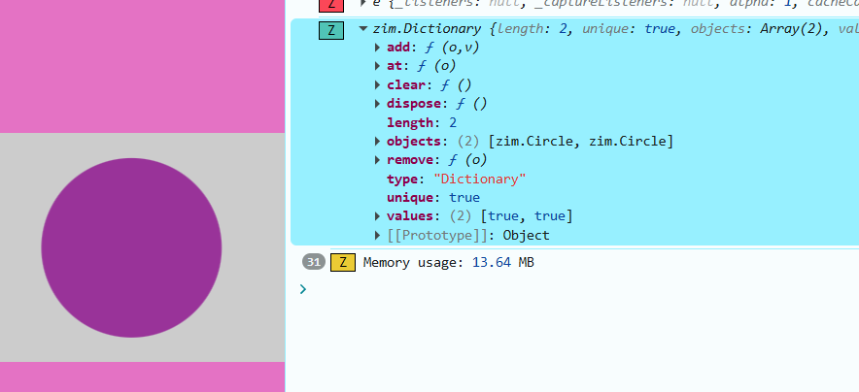
Task: Expand the objects array of zim.Circle items
Action: coord(378,142)
